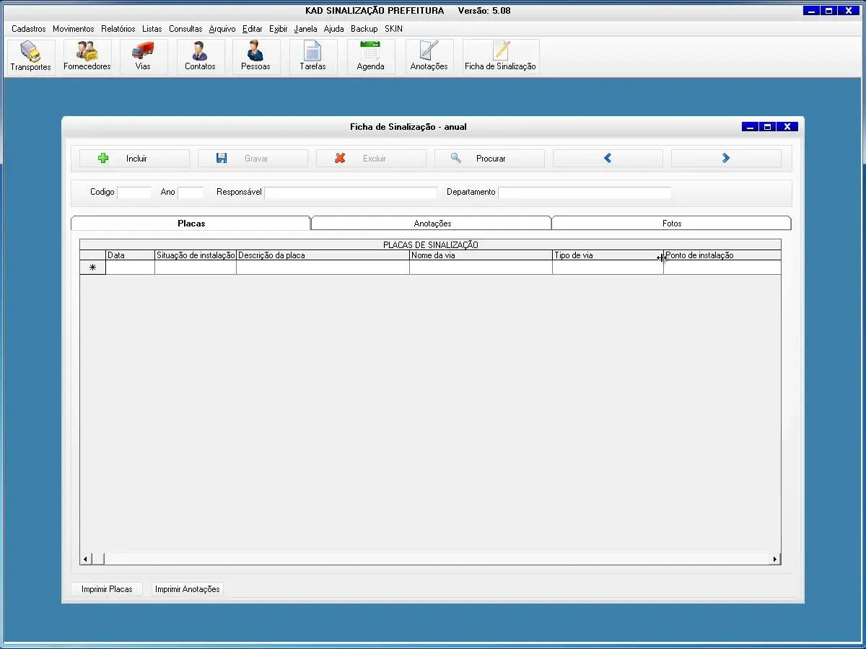
Task: Open the Transportes toolbar icon
Action: [x=30, y=57]
